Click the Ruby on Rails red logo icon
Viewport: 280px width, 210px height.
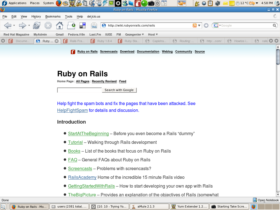[73, 52]
